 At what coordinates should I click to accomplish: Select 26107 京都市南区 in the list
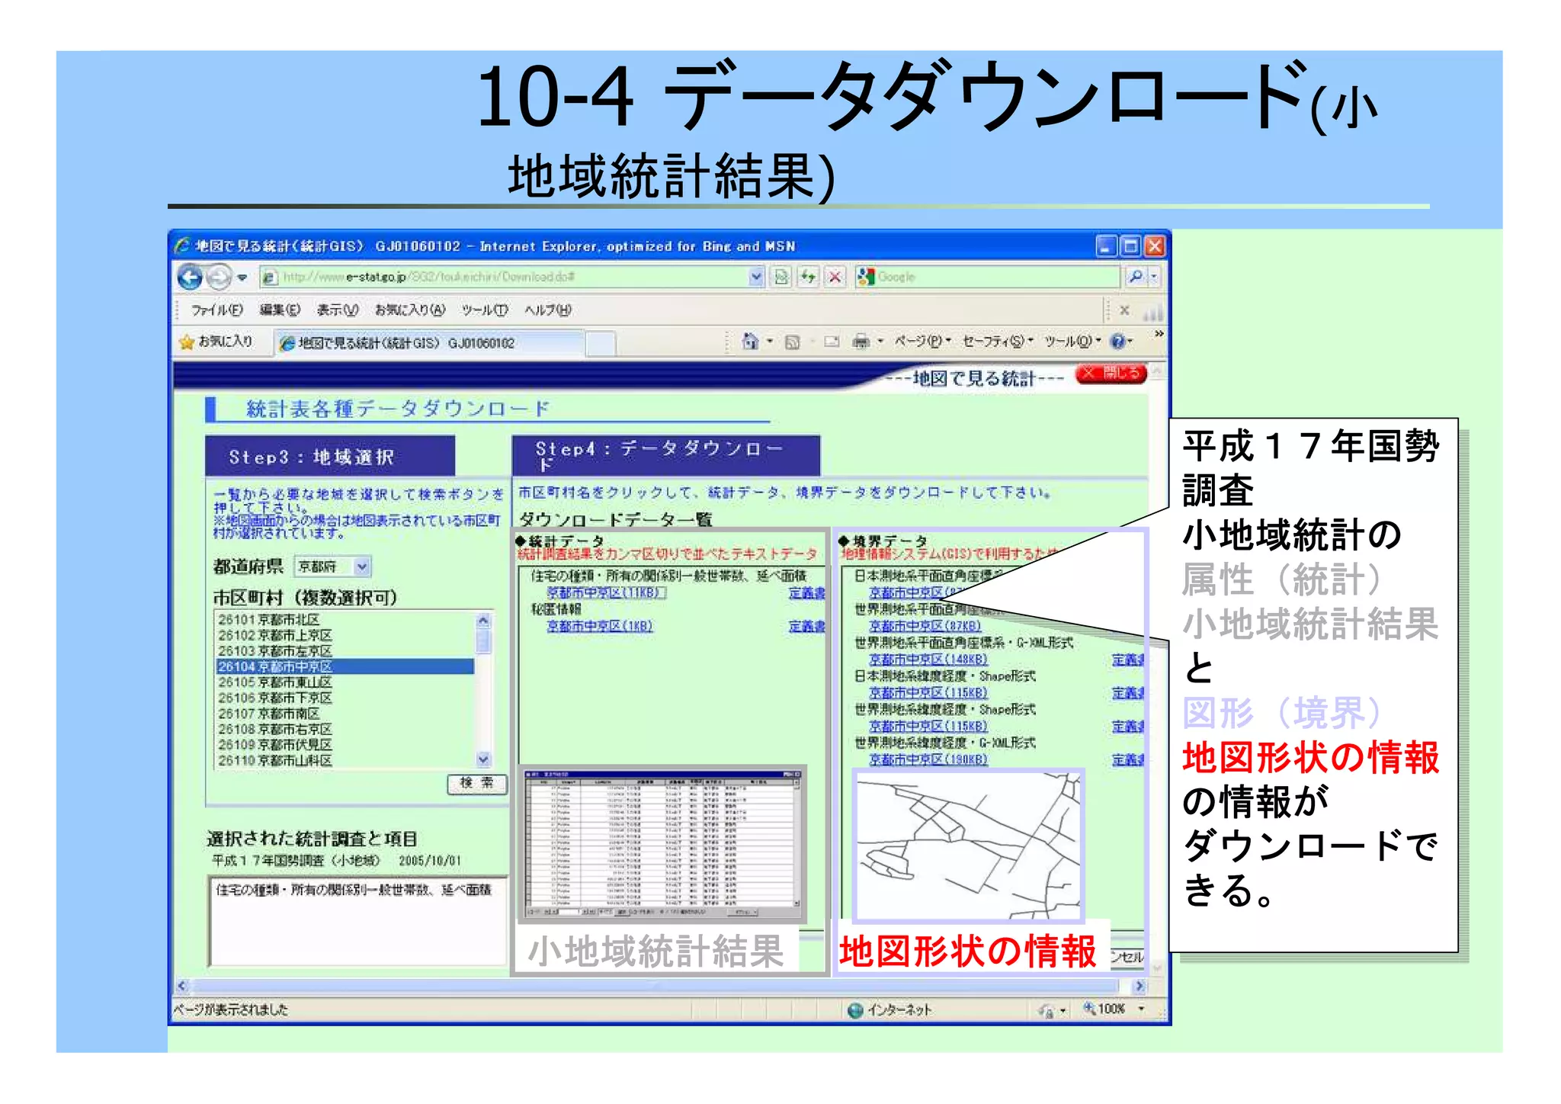click(345, 714)
